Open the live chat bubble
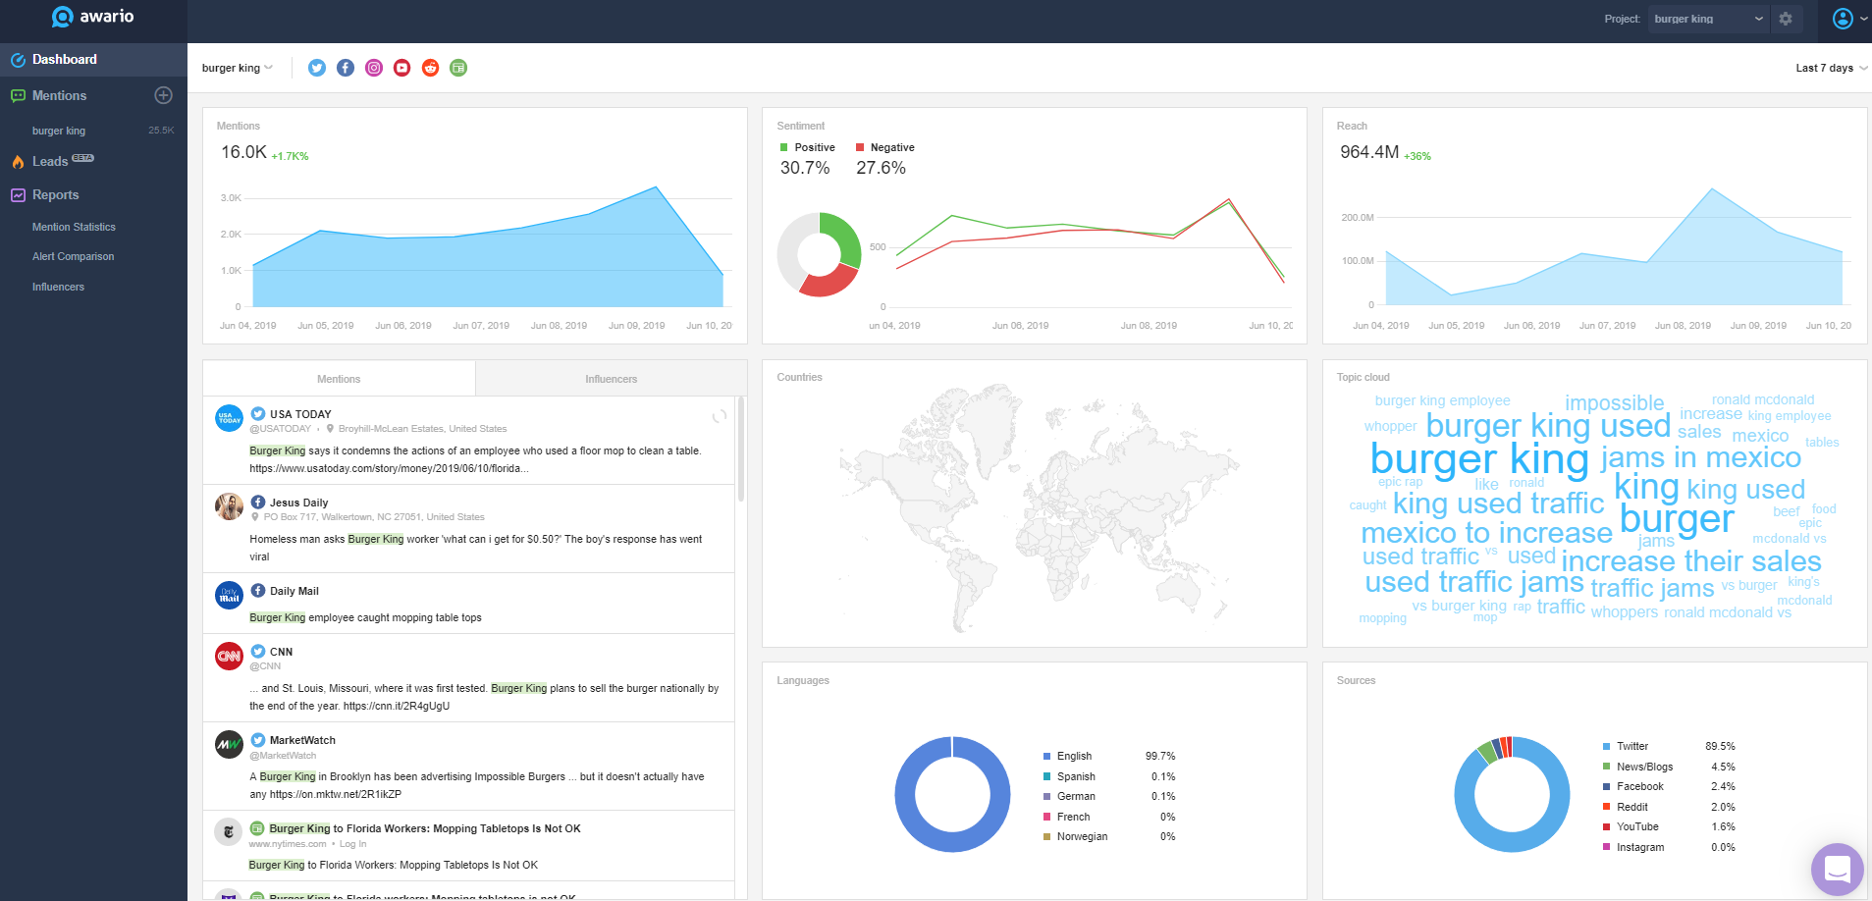 [1837, 870]
